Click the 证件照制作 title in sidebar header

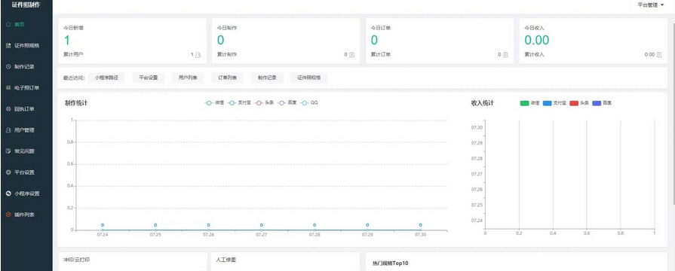pyautogui.click(x=26, y=5)
